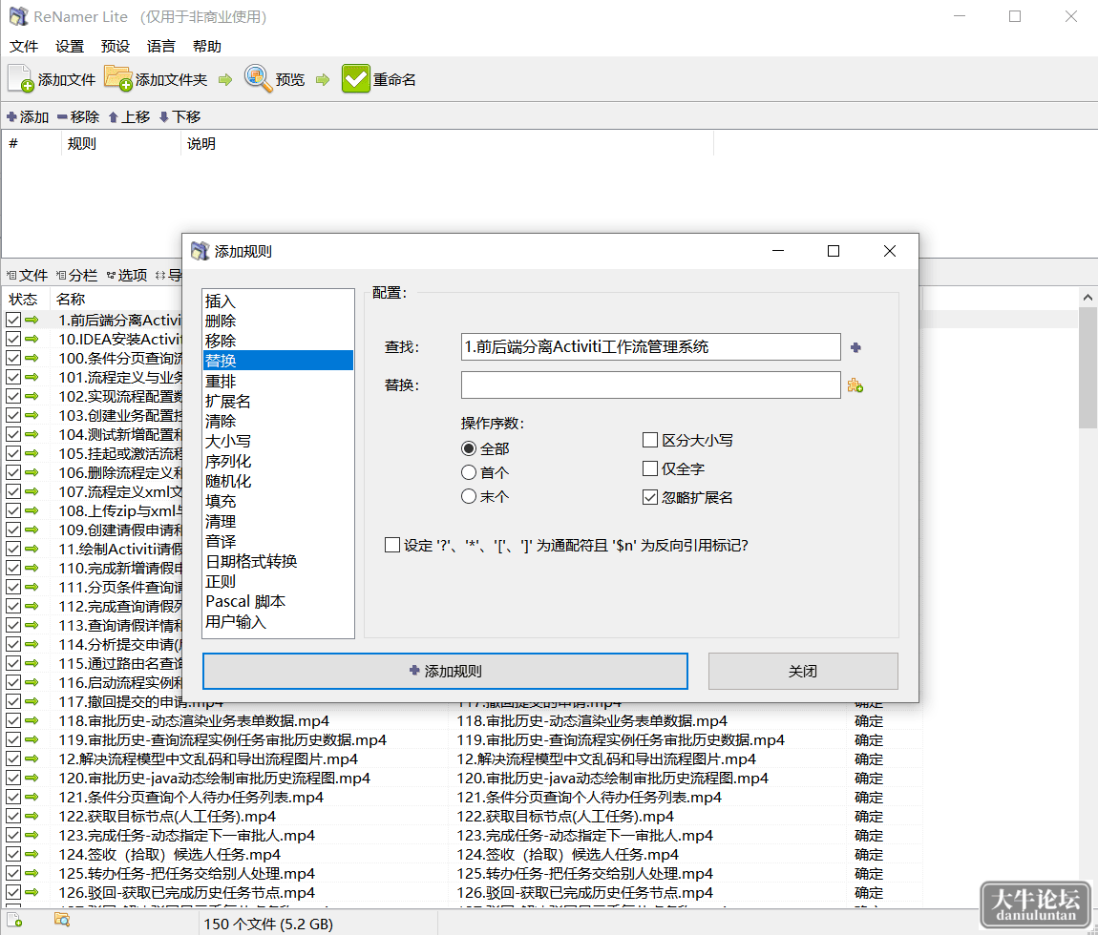Maximize the 添加规则 dialog window
The image size is (1098, 935).
pos(834,251)
